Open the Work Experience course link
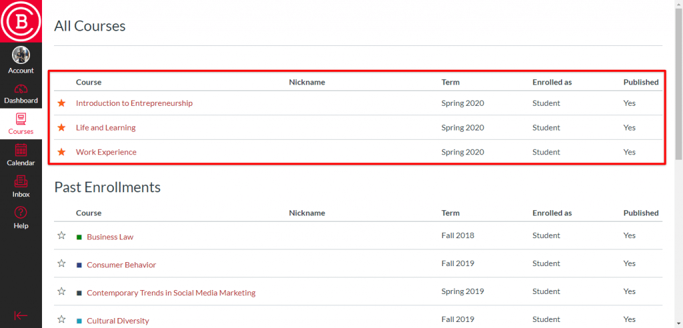 106,152
